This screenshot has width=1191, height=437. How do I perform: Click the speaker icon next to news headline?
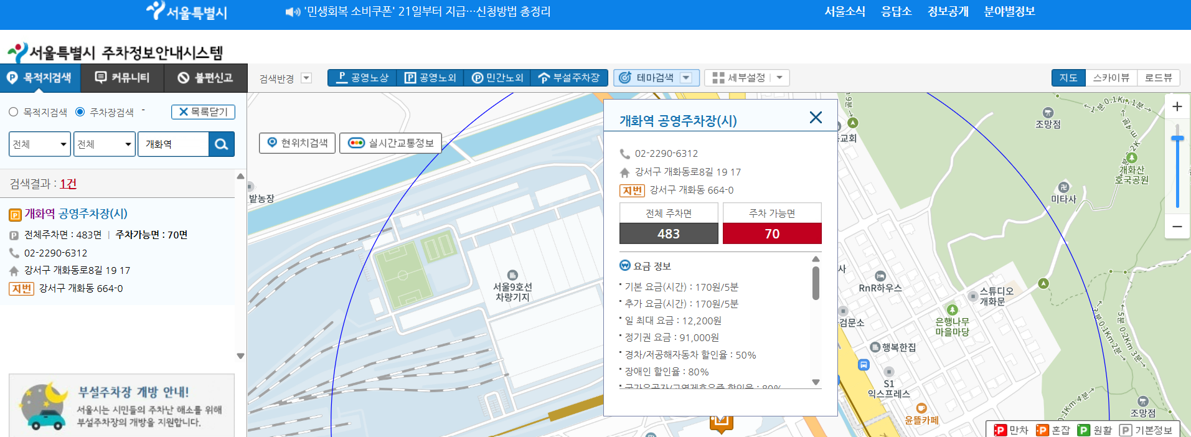coord(293,12)
